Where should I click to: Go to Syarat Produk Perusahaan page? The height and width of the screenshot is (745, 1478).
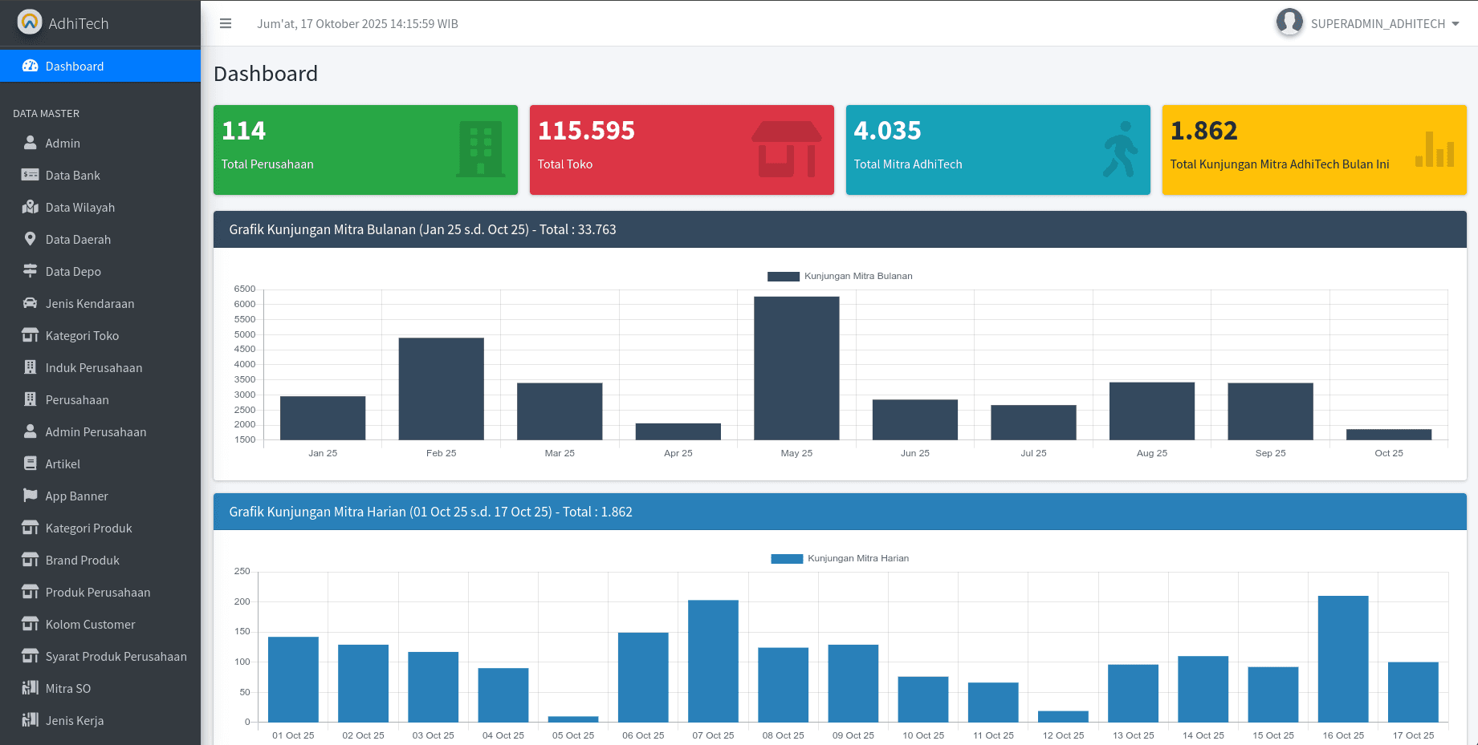[x=100, y=656]
